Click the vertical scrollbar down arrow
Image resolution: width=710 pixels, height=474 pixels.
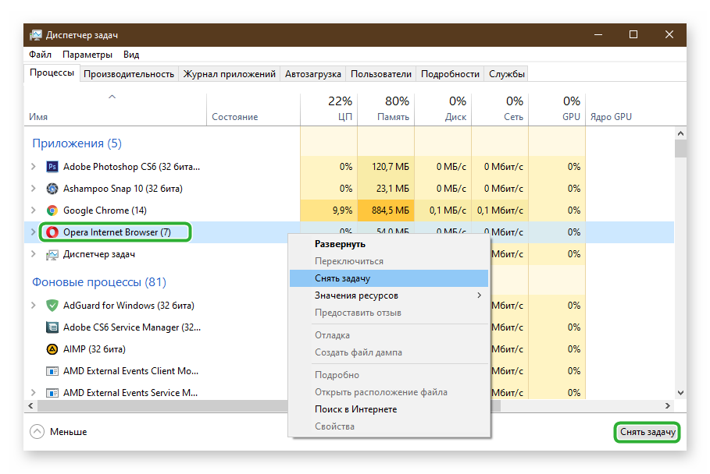pos(680,393)
